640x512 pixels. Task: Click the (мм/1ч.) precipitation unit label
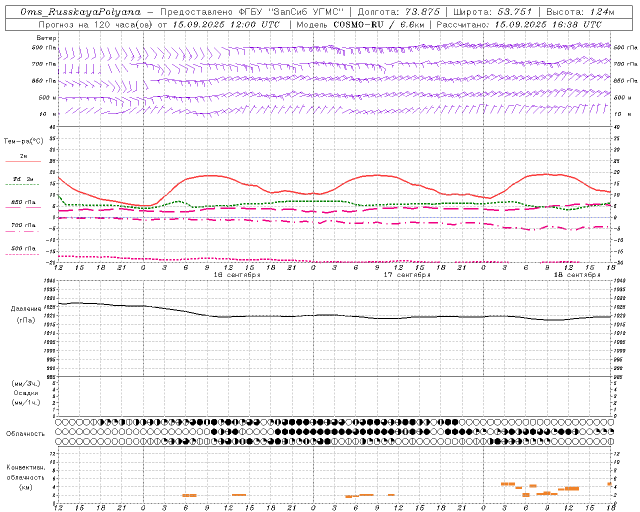[x=26, y=402]
